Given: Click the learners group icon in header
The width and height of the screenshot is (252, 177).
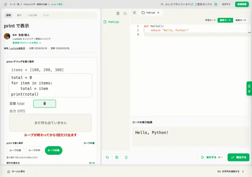Looking at the screenshot, I should 162,4.
